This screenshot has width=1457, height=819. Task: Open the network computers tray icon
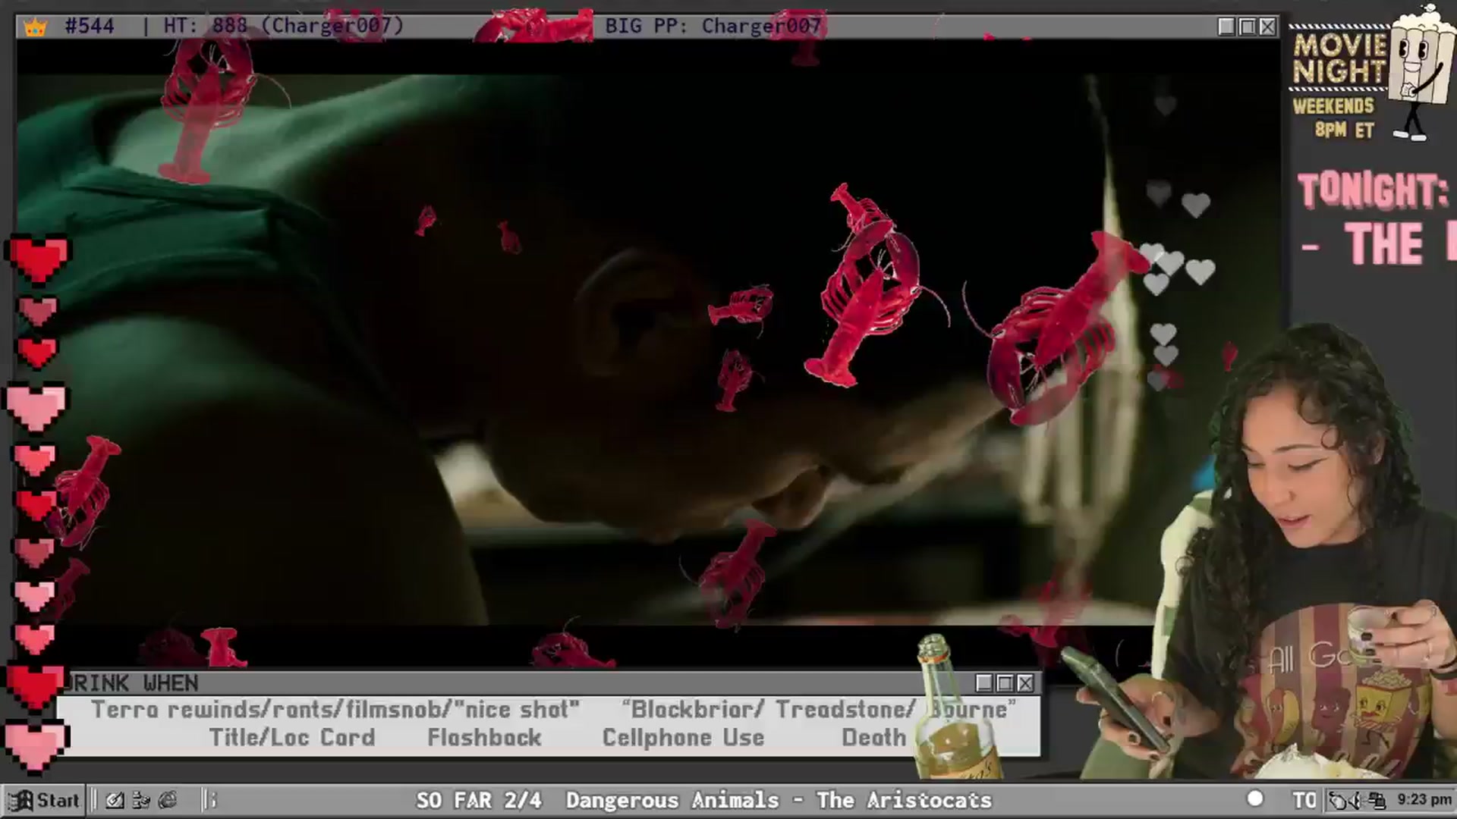pos(1377,800)
